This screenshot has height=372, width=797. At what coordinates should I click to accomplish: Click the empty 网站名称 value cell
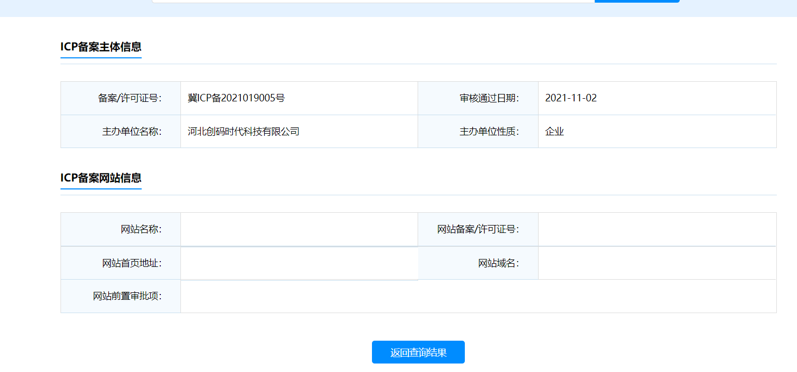point(299,229)
